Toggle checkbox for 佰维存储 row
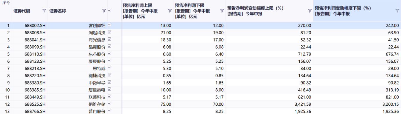Viewport: 401px width, 114px height. point(109,104)
